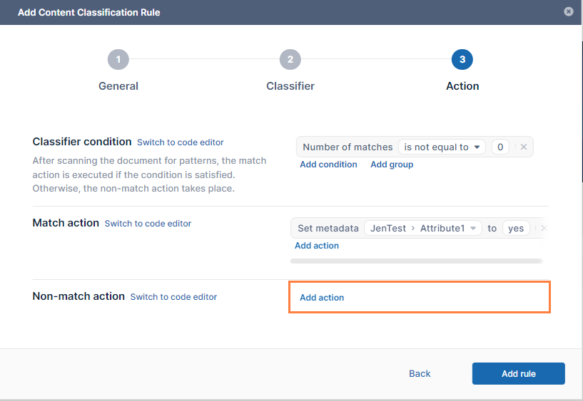Click the step 1 General circle

[x=118, y=60]
